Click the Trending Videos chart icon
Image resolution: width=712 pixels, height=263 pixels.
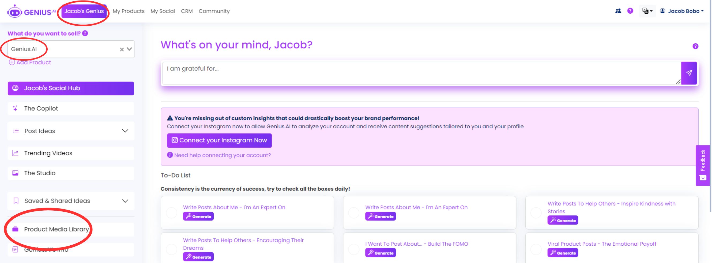coord(15,153)
